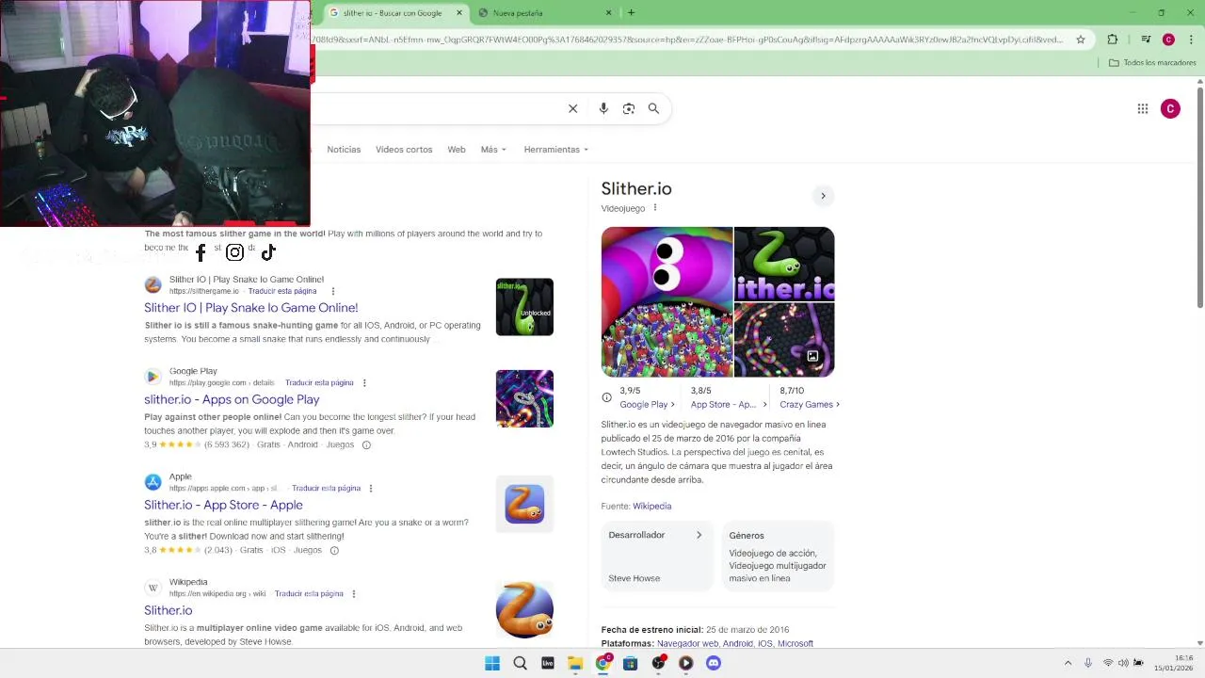Image resolution: width=1205 pixels, height=678 pixels.
Task: Translate the Google Play result page
Action: click(319, 382)
